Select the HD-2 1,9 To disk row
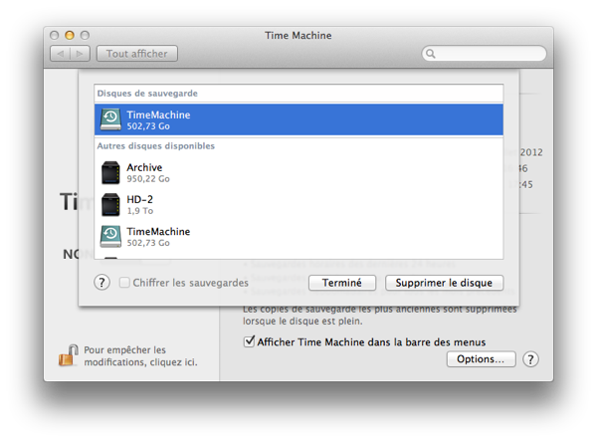597x442 pixels. click(x=298, y=204)
